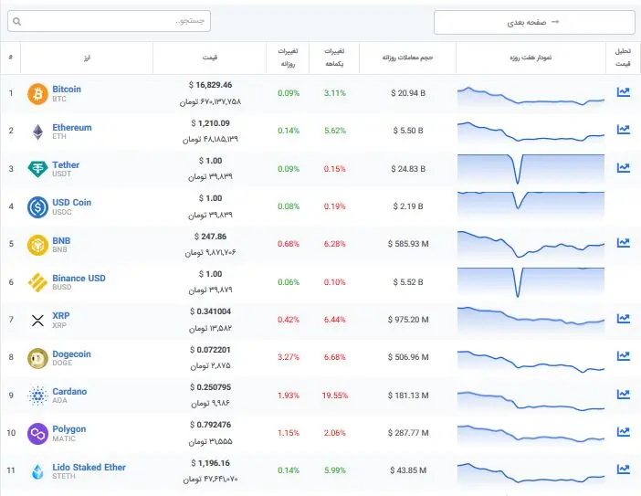Click the Ethereum diamond logo icon

click(37, 132)
